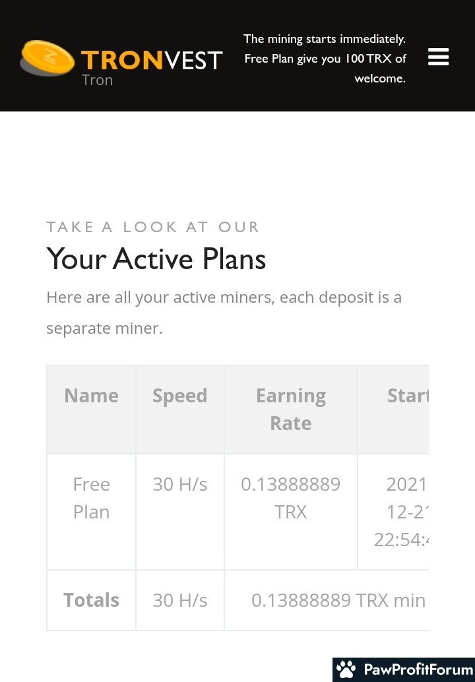Click the Totals TRX min earning cell

pos(338,600)
